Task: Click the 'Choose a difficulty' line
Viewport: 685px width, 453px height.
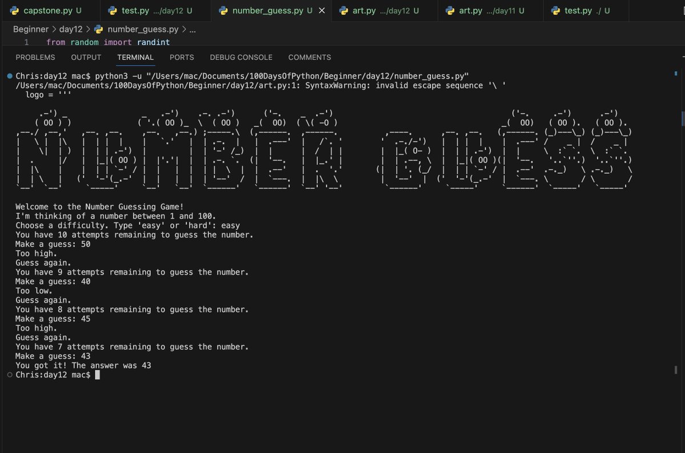Action: pos(128,226)
